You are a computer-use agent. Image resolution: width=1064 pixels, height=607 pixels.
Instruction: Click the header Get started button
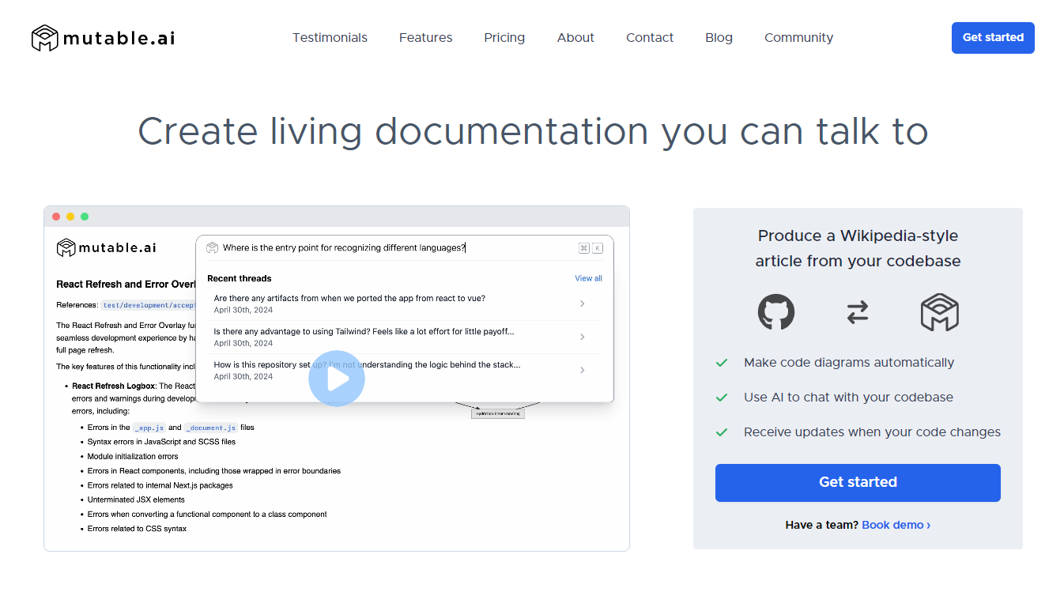(993, 38)
